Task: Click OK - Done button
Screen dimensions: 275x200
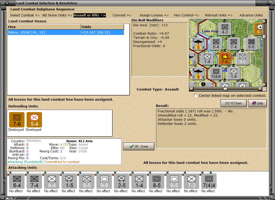Action: (139, 146)
